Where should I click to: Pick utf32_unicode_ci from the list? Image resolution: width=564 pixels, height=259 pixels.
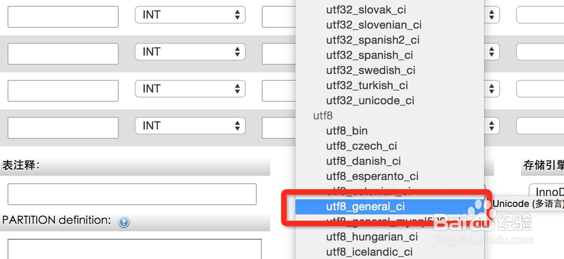370,100
